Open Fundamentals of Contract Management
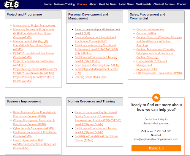 coord(152,63)
